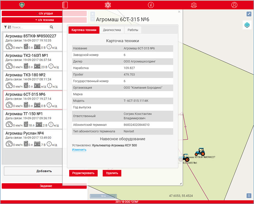Click the green leaf logo icon

(x=21, y=5)
